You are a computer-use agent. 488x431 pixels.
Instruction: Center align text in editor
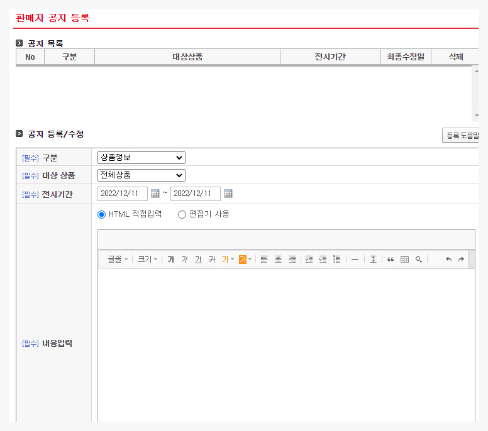278,259
